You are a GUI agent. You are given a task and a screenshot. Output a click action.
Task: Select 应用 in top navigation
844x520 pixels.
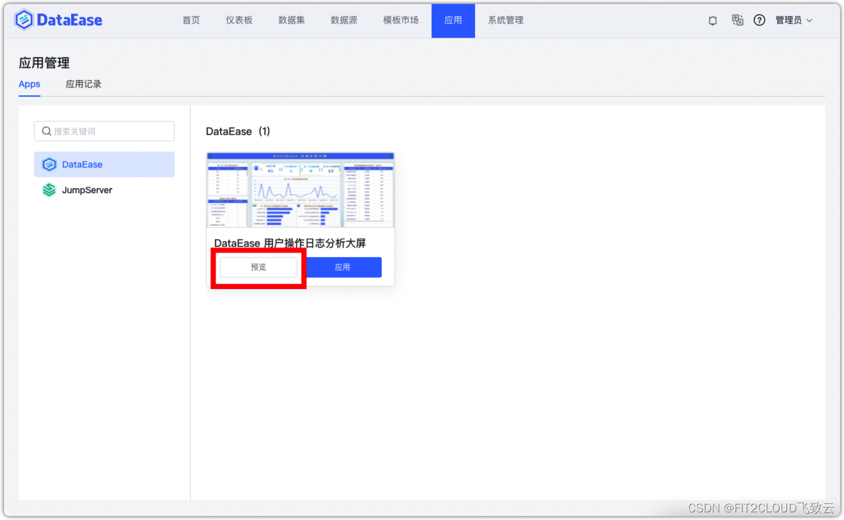pos(453,20)
